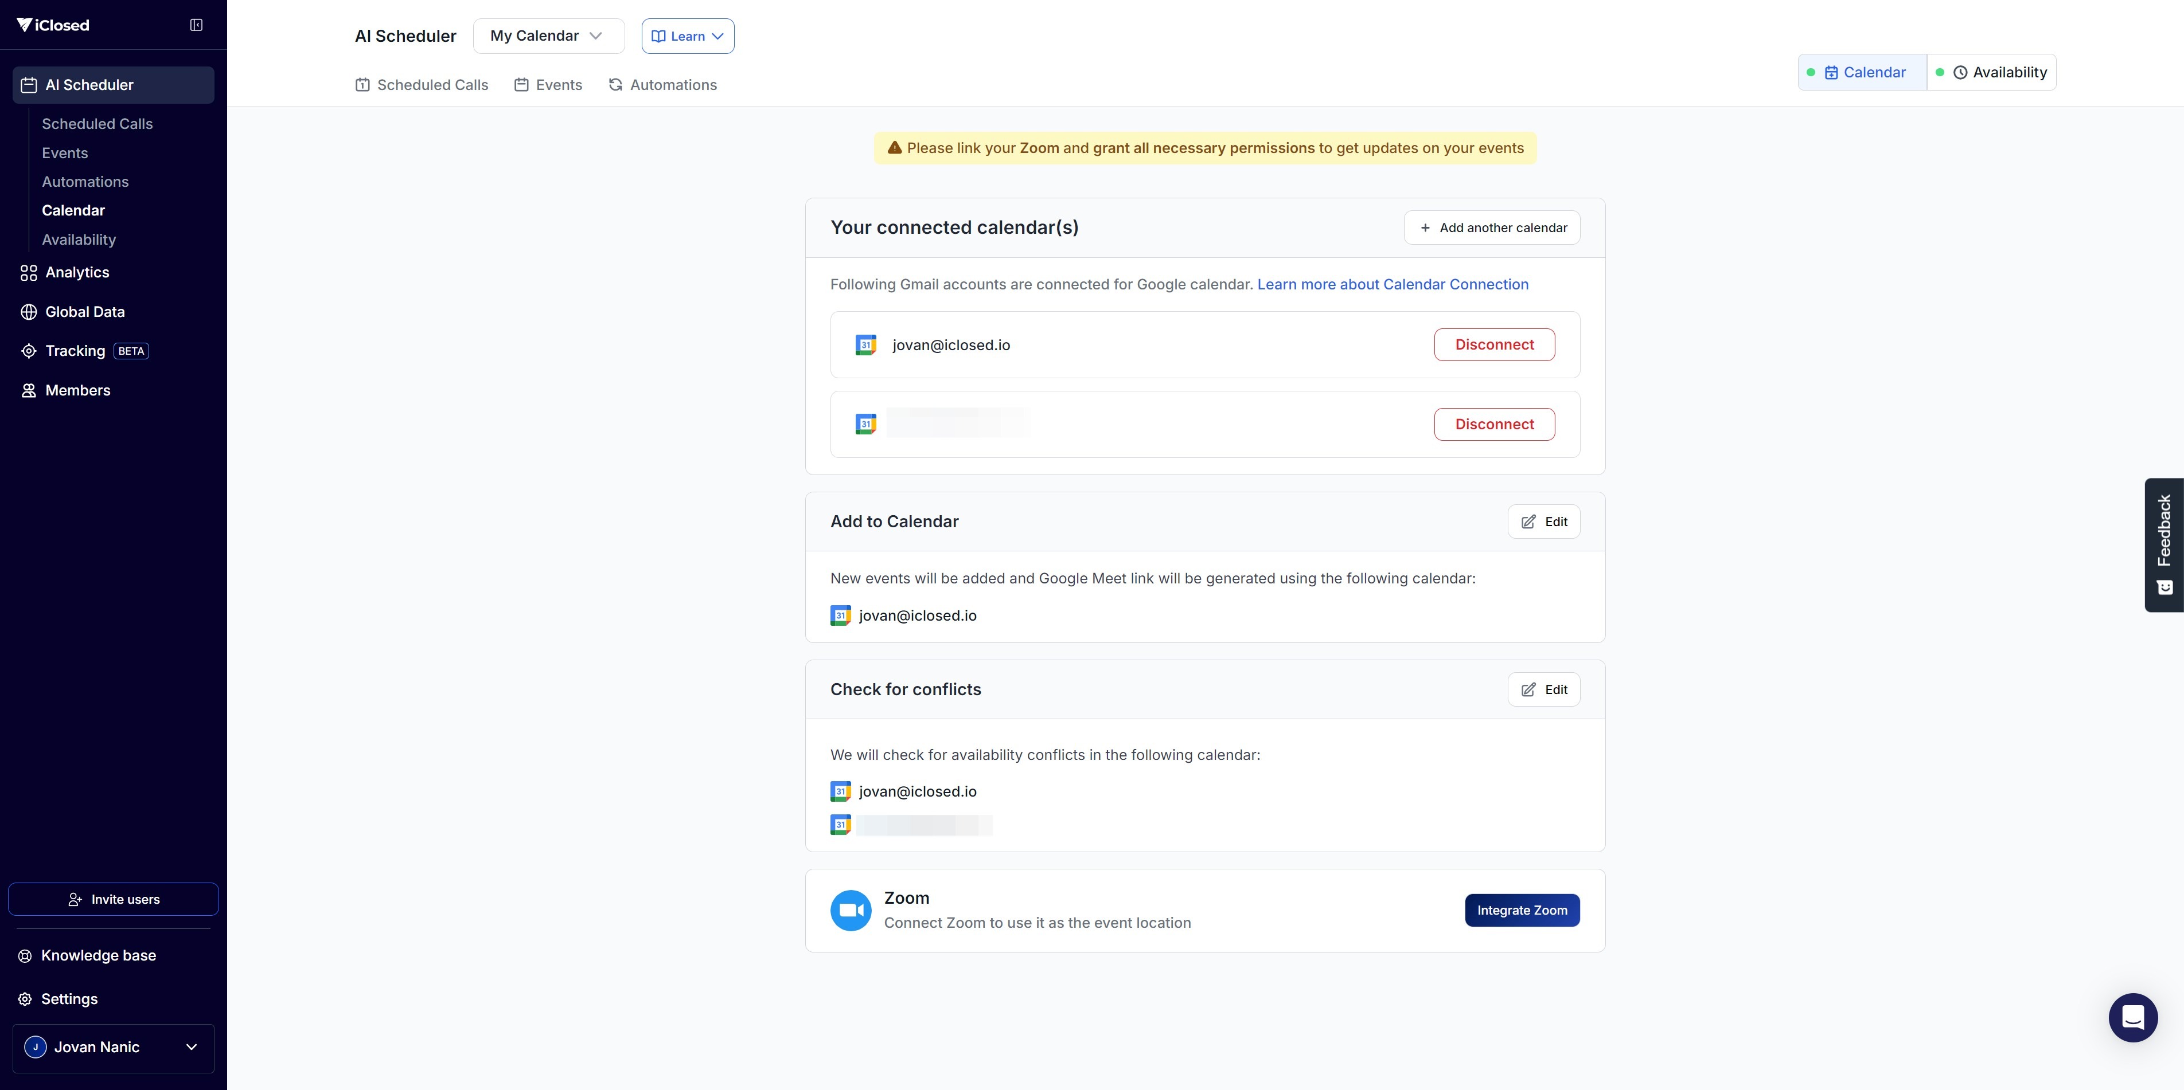Click the iClosed logo
Screen dimensions: 2184x1090
click(53, 25)
